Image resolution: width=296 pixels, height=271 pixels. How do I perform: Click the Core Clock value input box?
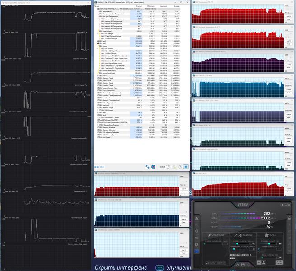click(x=252, y=244)
